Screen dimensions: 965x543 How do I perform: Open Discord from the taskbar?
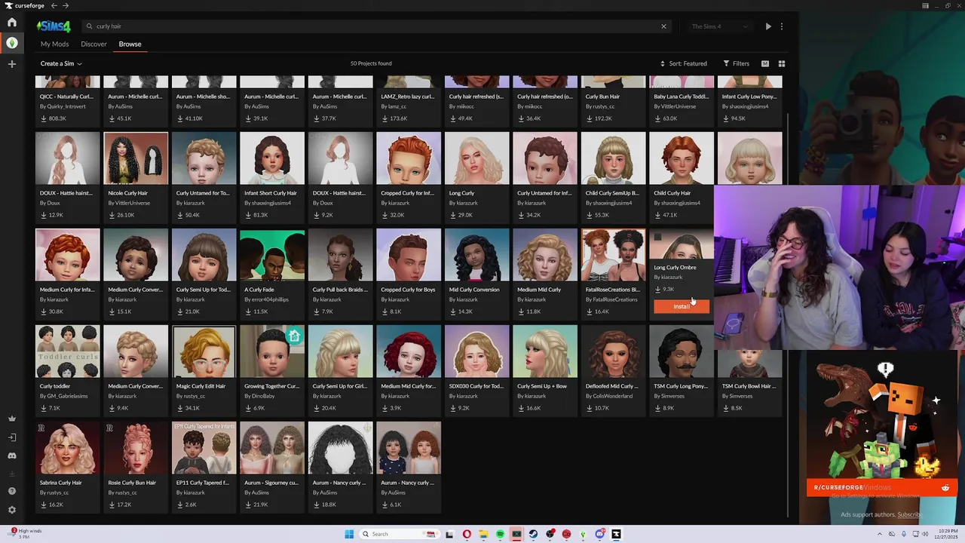[599, 534]
